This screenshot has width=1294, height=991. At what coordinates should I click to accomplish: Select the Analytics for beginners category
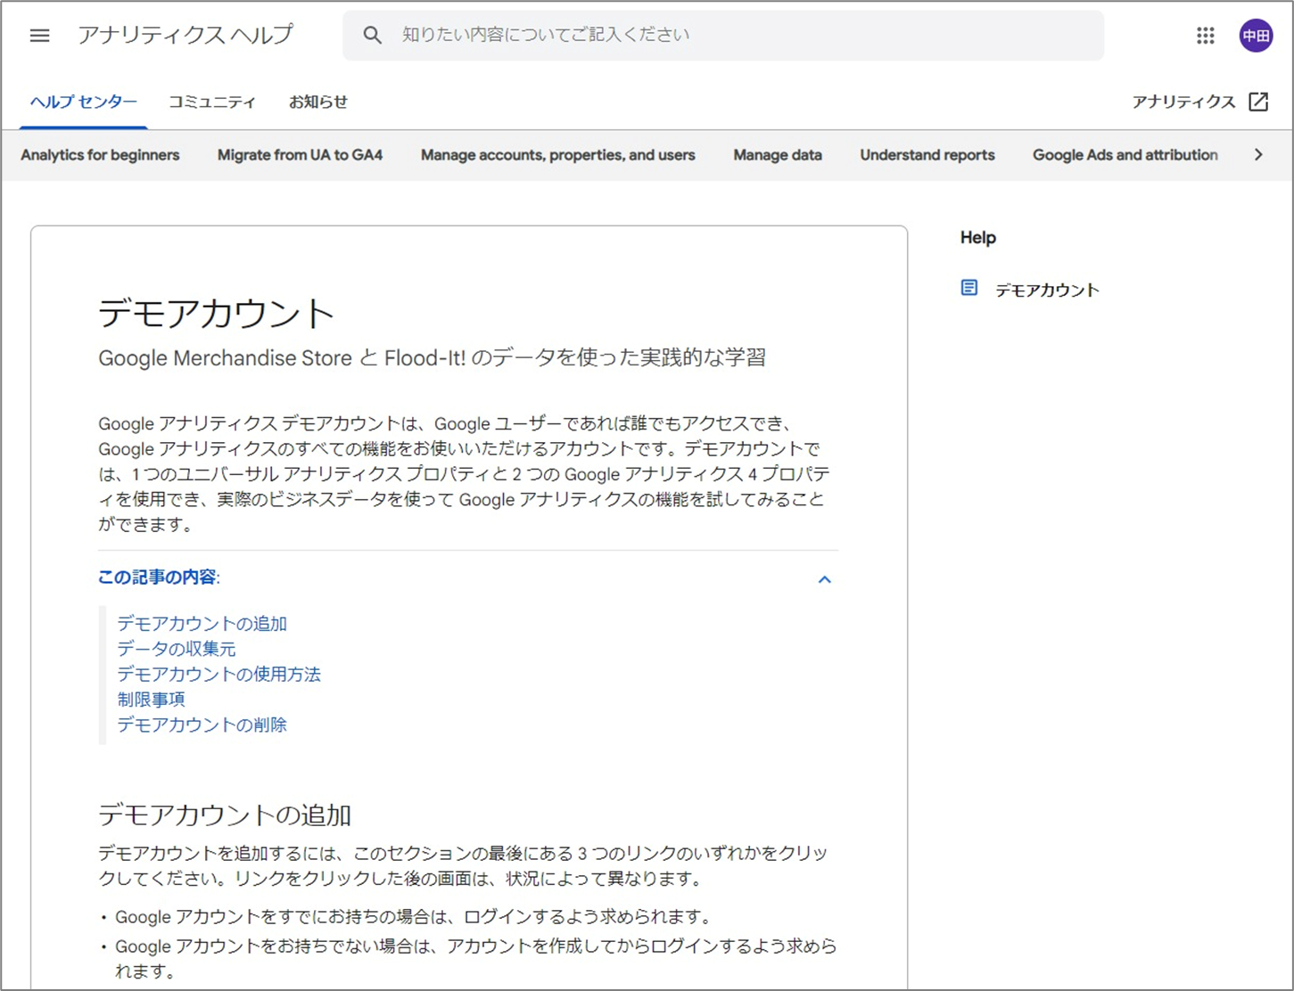(99, 154)
